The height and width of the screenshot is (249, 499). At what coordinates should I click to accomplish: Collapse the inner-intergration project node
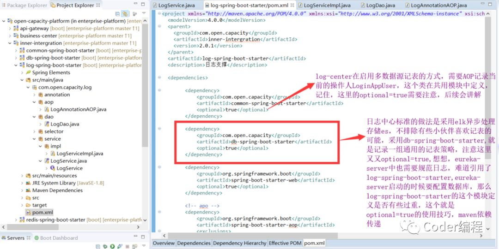tap(10, 43)
